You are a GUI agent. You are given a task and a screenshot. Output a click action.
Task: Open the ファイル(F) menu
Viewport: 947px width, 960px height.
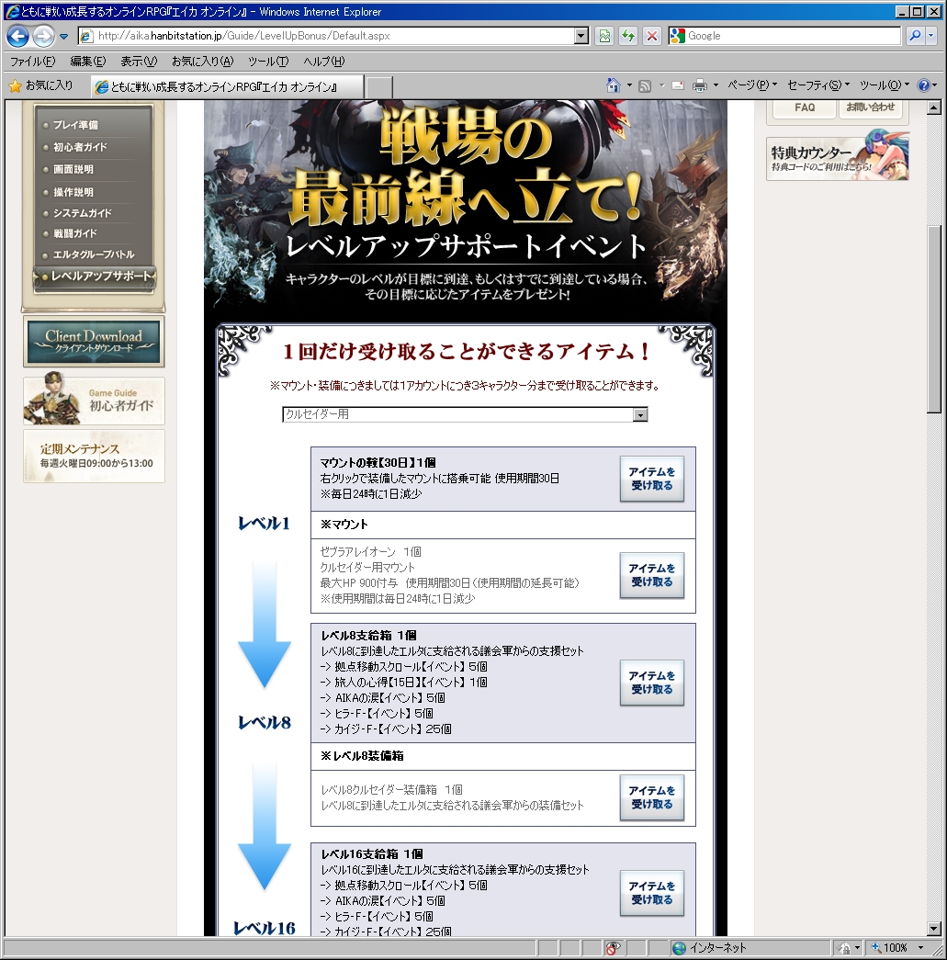click(32, 62)
